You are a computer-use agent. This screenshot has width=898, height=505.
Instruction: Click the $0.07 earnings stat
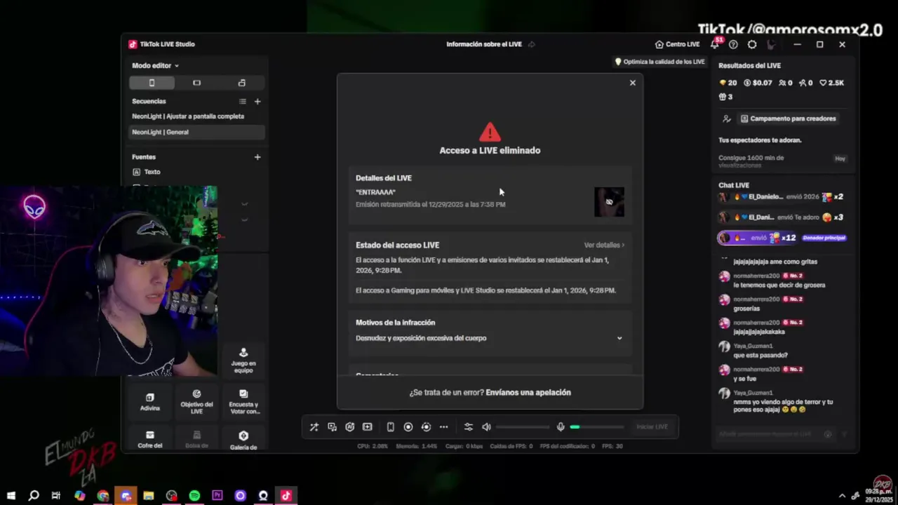(758, 83)
